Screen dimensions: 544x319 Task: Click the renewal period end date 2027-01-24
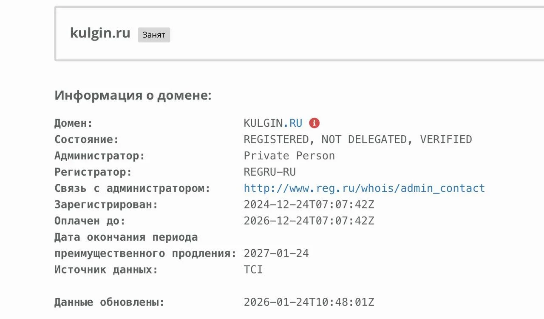tap(276, 254)
